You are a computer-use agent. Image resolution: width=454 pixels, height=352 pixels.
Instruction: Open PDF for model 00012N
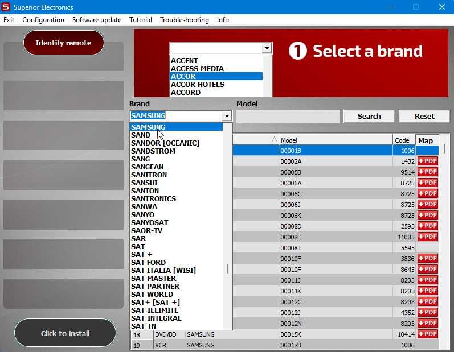pyautogui.click(x=428, y=323)
